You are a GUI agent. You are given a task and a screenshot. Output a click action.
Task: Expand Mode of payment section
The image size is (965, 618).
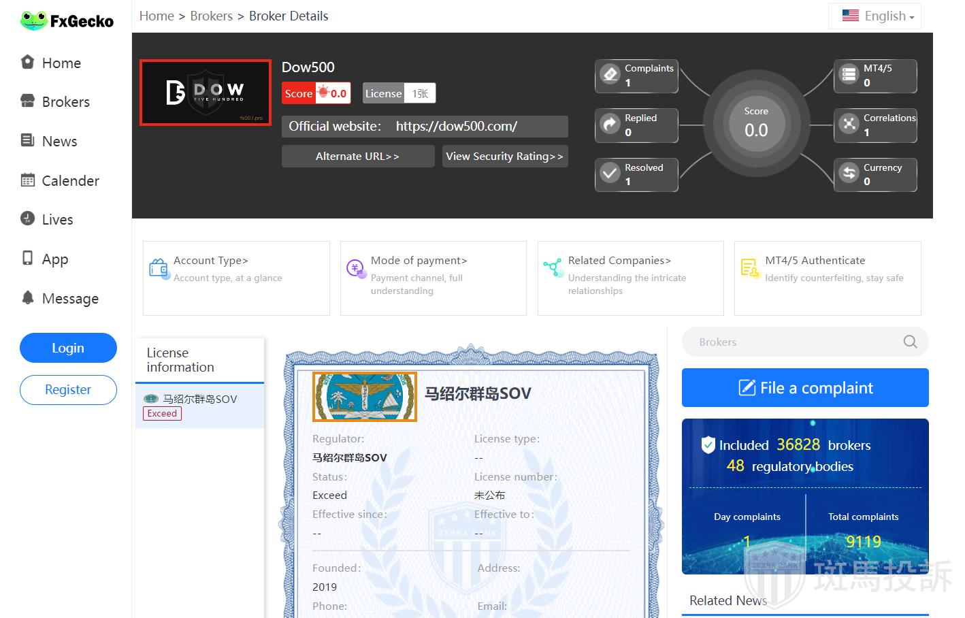(433, 278)
